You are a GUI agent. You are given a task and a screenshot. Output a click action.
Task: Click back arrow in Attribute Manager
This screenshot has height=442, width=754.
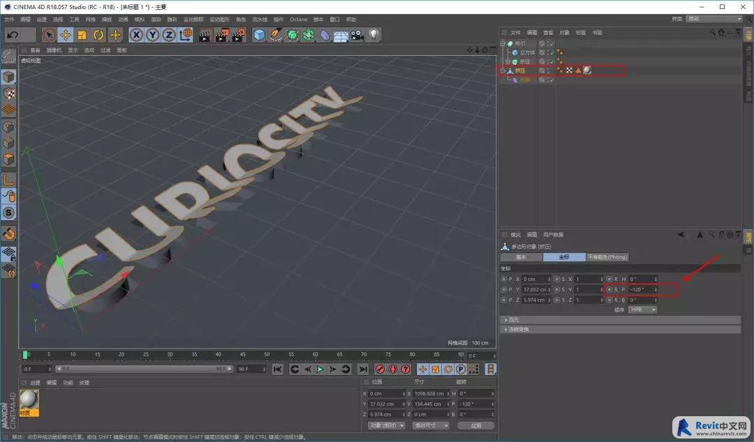click(x=681, y=235)
